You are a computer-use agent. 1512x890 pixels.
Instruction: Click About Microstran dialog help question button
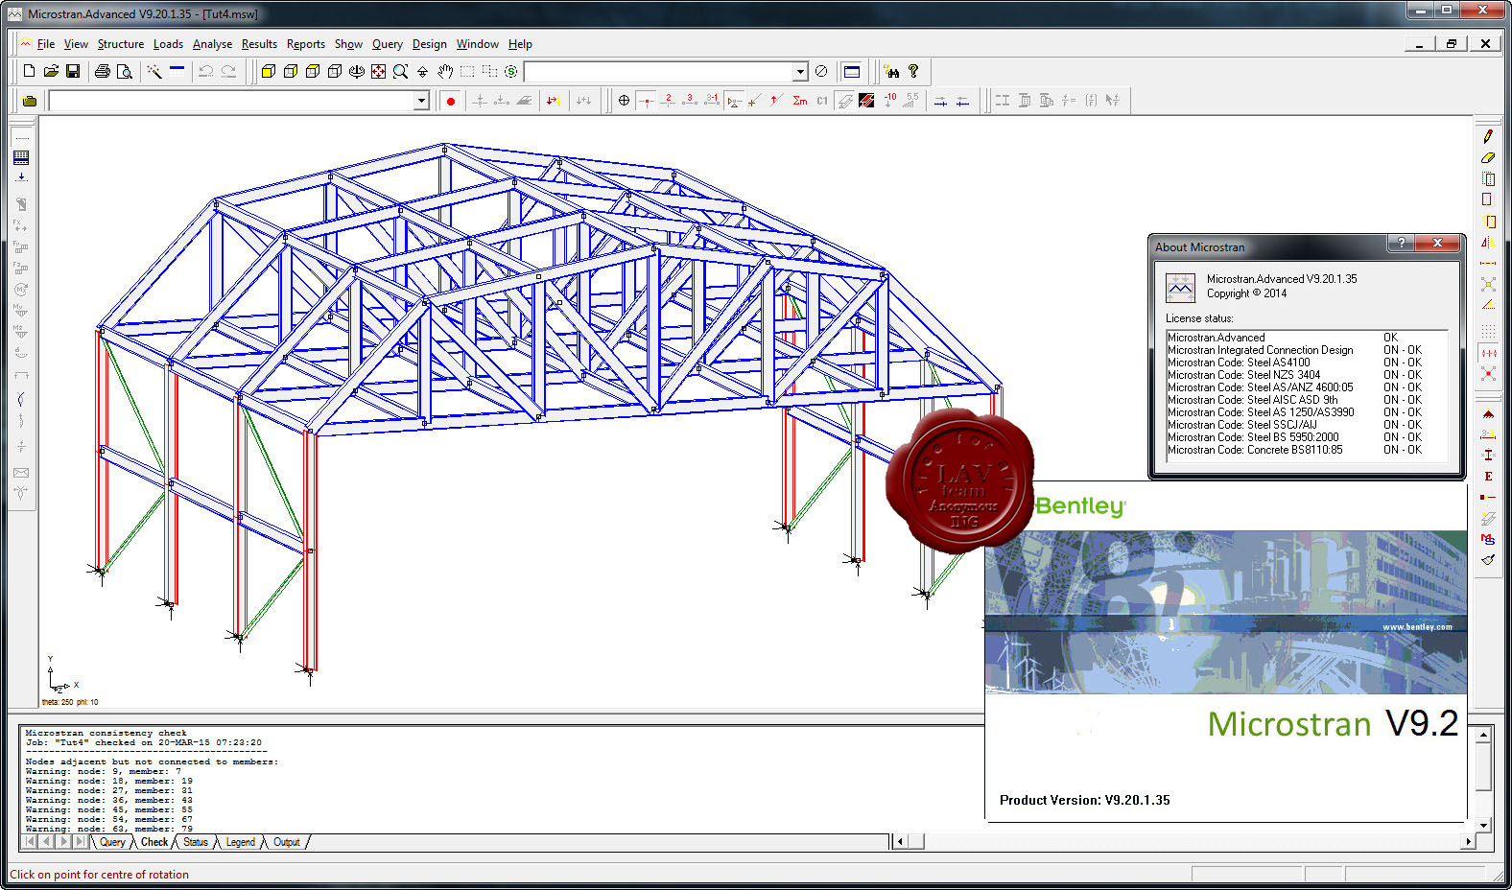(1402, 244)
